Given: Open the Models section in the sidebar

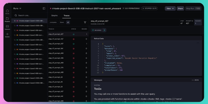Looking at the screenshot, I should [7, 35].
